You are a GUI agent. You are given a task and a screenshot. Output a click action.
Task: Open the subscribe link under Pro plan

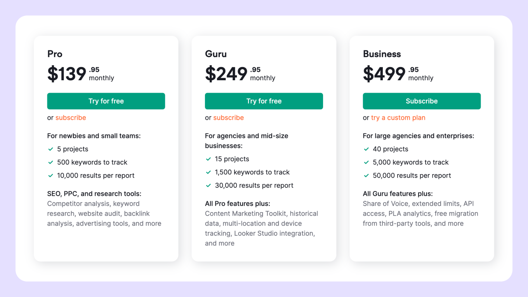[x=71, y=117]
